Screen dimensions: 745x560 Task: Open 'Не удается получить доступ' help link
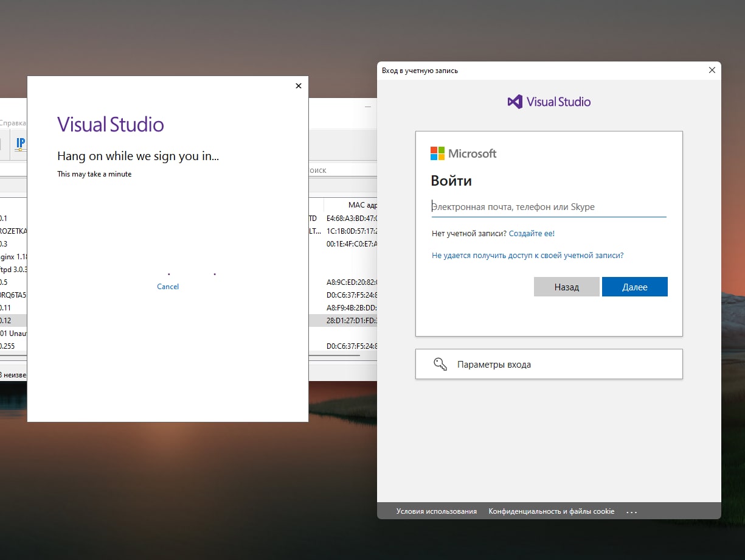527,256
